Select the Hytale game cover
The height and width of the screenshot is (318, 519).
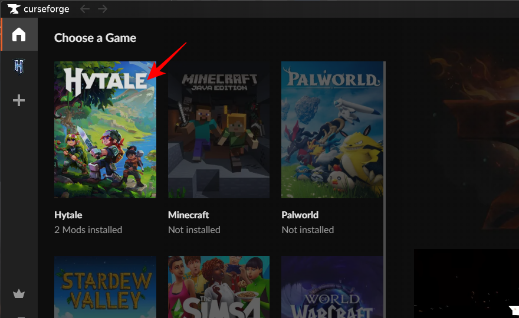pyautogui.click(x=105, y=130)
